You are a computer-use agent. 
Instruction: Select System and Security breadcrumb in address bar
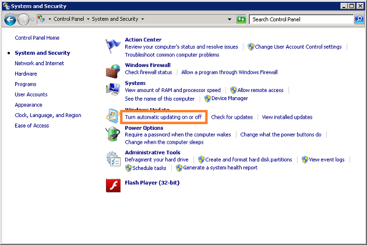tap(115, 19)
